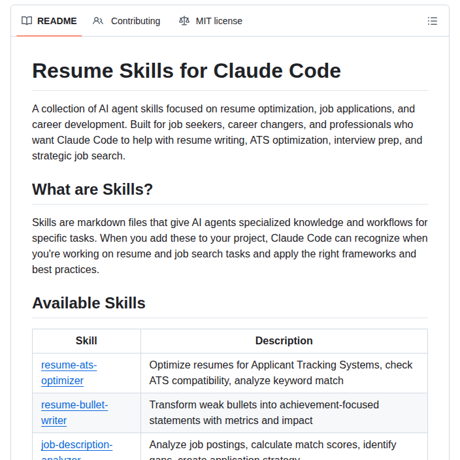Screen dimensions: 460x460
Task: Click the 'What are Skills?' heading
Action: pyautogui.click(x=92, y=189)
